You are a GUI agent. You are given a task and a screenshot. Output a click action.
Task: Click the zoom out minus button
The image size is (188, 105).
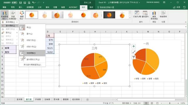[x=161, y=103]
